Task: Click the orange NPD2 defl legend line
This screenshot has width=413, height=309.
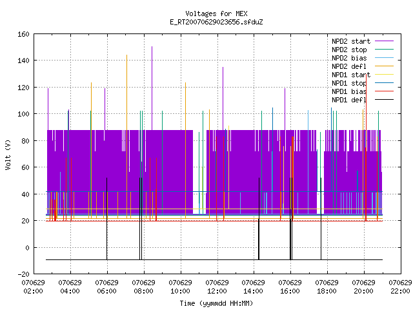Action: tap(384, 66)
